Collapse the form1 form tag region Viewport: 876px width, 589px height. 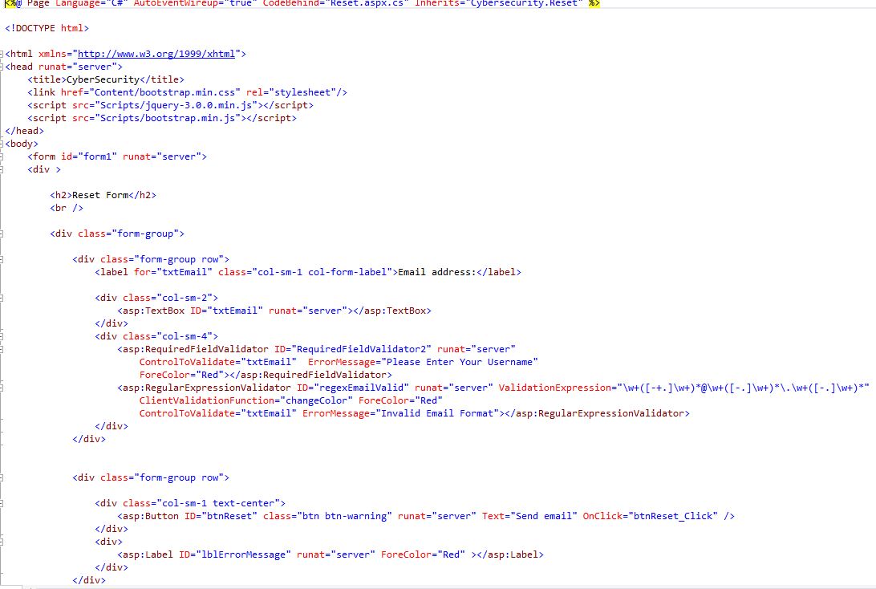2,156
